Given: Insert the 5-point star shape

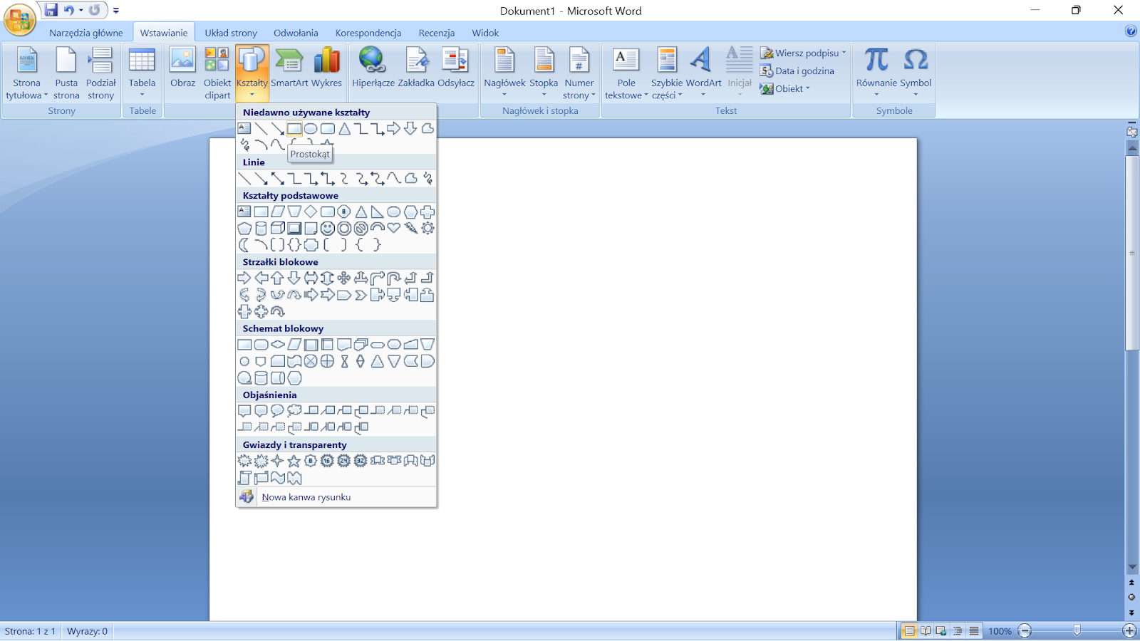Looking at the screenshot, I should 294,461.
